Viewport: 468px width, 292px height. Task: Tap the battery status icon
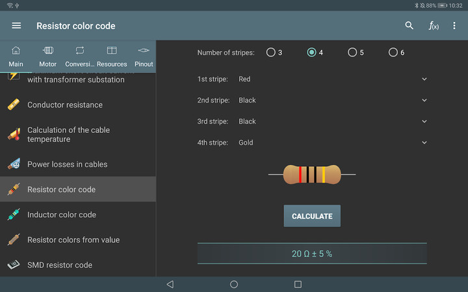tap(443, 5)
